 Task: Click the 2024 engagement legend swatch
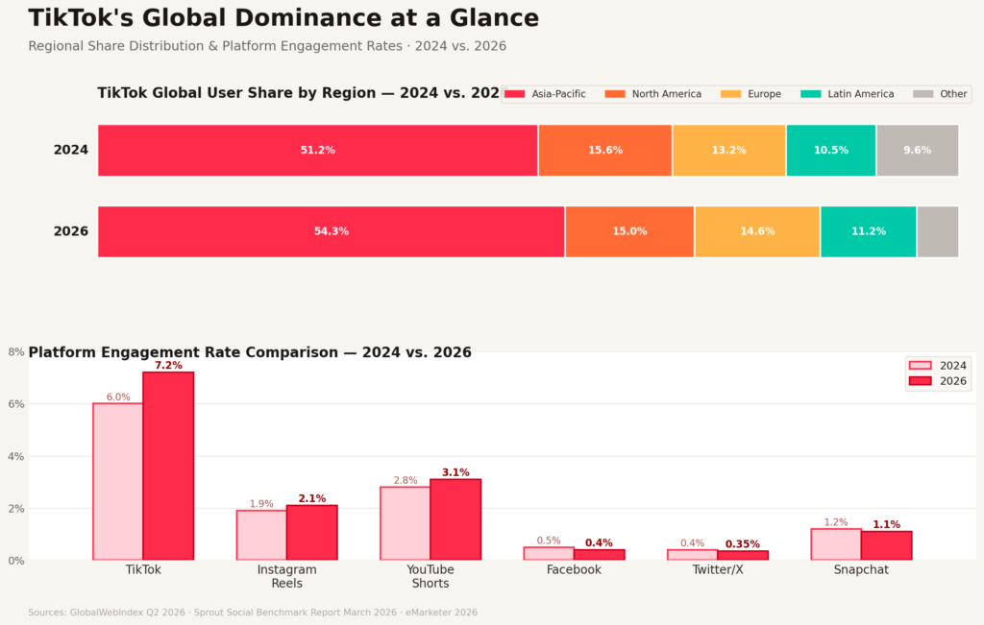(920, 366)
